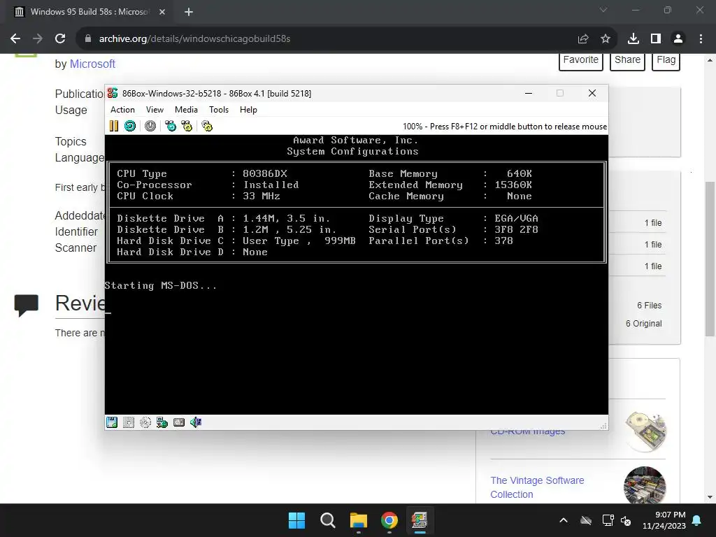Click the Send Ctrl+Alt+Del toolbar icon

pyautogui.click(x=171, y=126)
